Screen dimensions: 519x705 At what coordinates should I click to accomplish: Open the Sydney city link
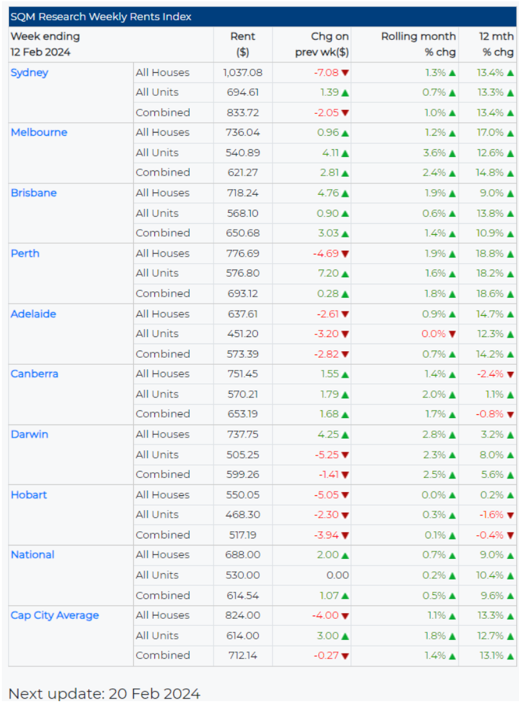(x=29, y=73)
